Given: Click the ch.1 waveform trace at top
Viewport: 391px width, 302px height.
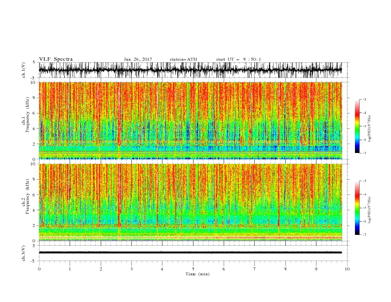Looking at the screenshot, I should (191, 70).
